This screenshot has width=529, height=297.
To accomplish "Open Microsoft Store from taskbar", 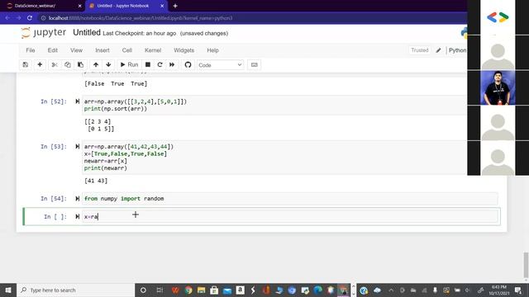I will click(214, 290).
